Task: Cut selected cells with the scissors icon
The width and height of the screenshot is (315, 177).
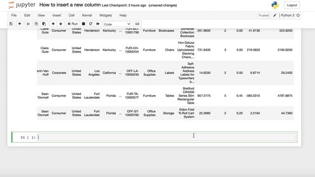Action: [29, 24]
